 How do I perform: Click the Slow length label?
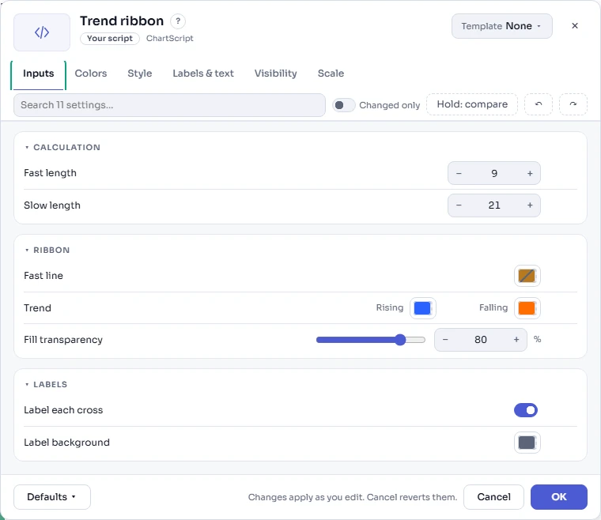52,205
